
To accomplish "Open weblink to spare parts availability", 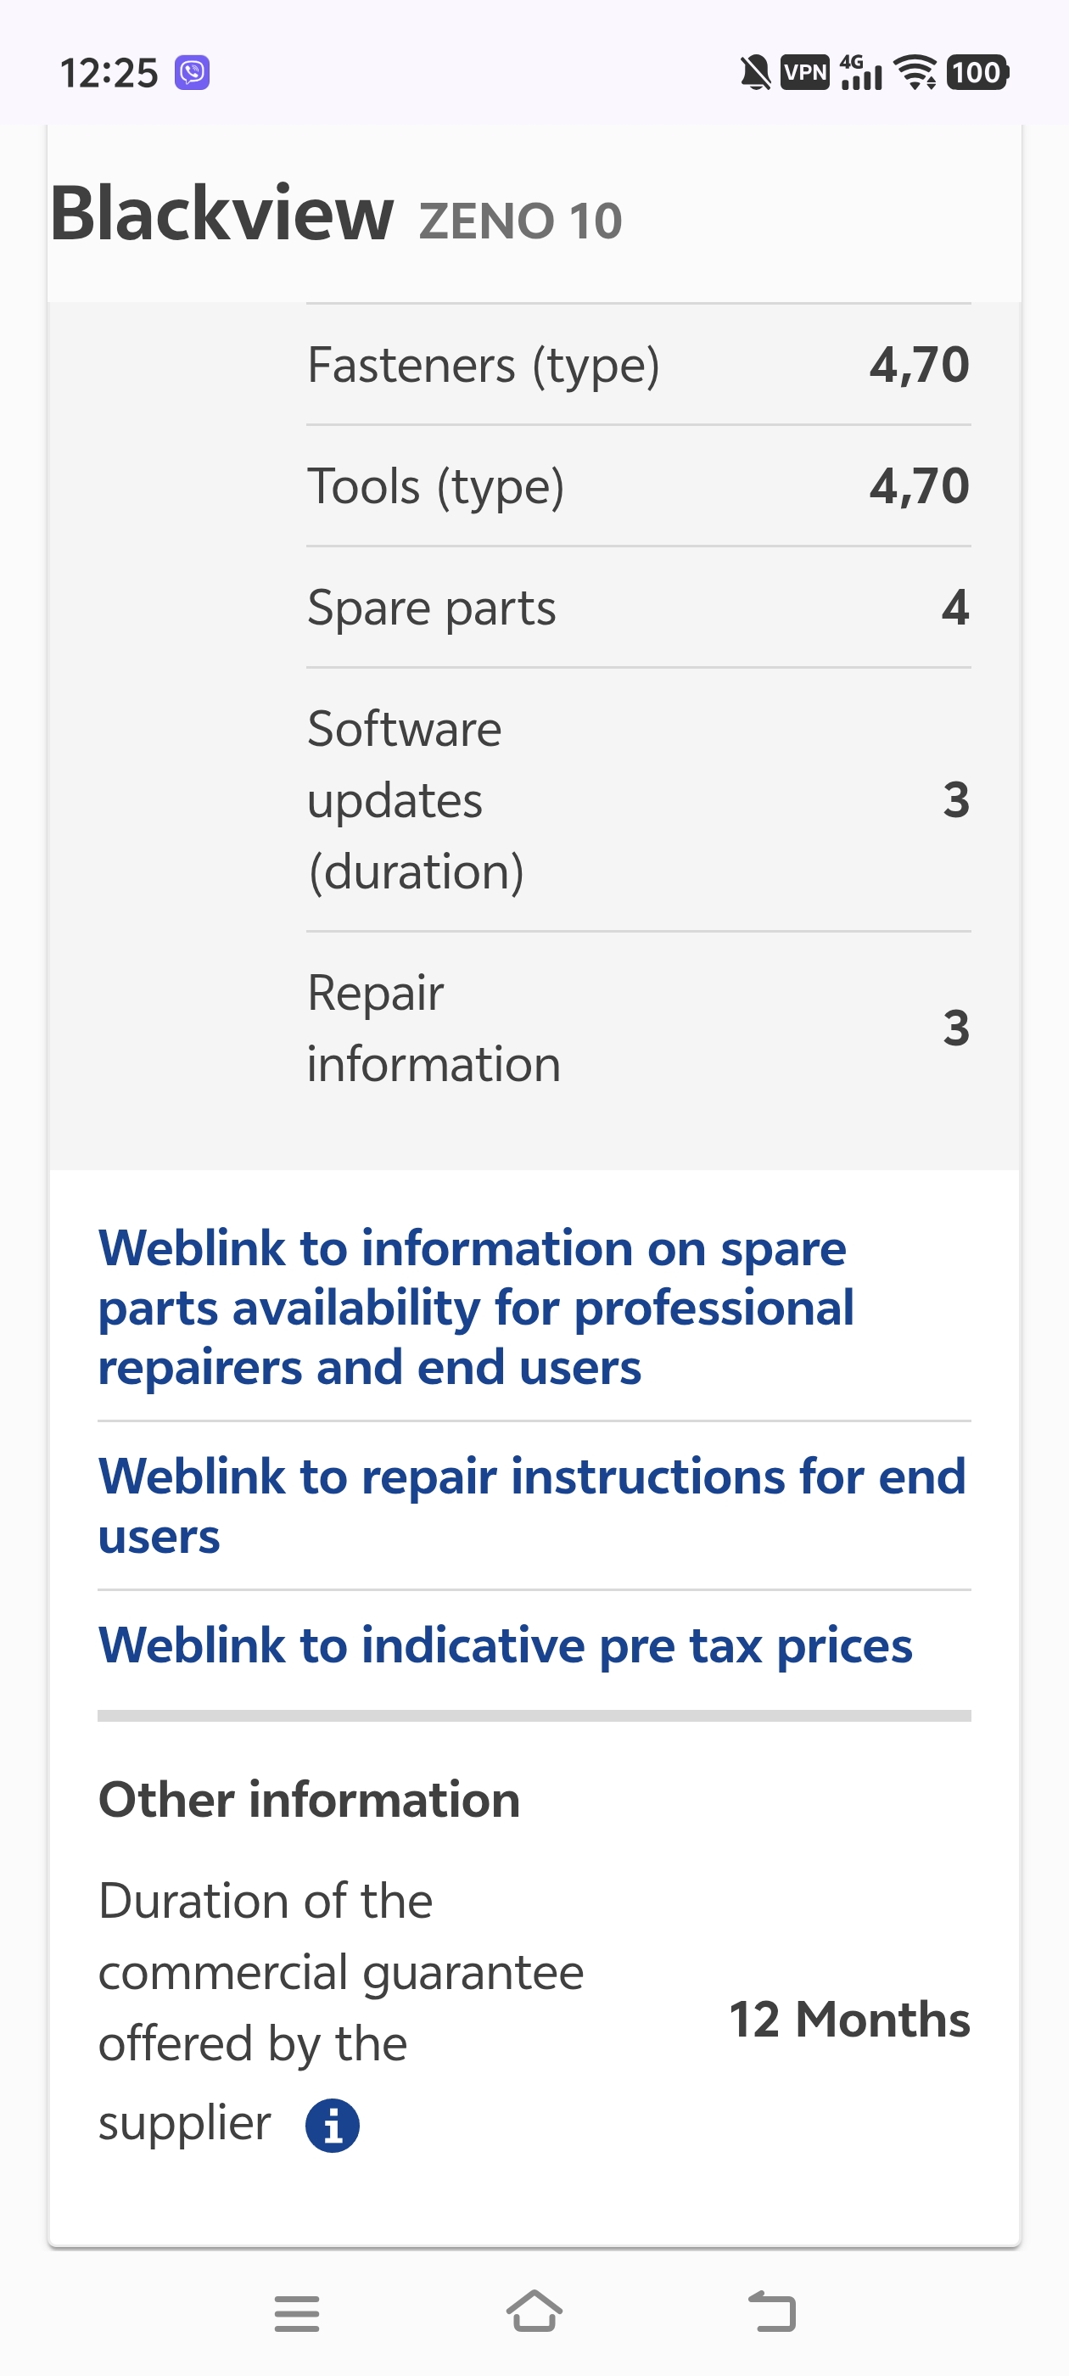I will (x=475, y=1307).
